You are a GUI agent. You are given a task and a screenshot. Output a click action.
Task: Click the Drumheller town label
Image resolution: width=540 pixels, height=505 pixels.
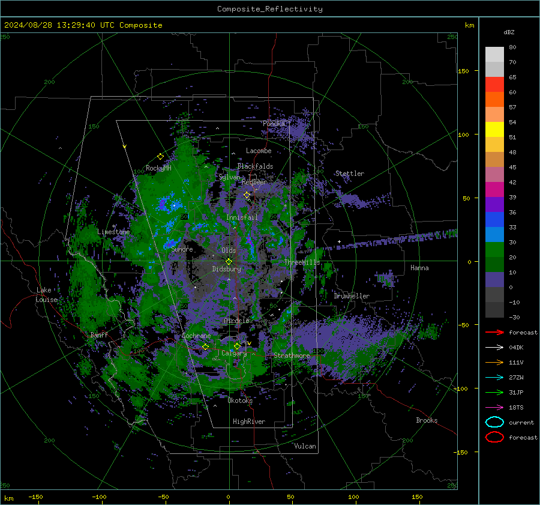pyautogui.click(x=352, y=296)
